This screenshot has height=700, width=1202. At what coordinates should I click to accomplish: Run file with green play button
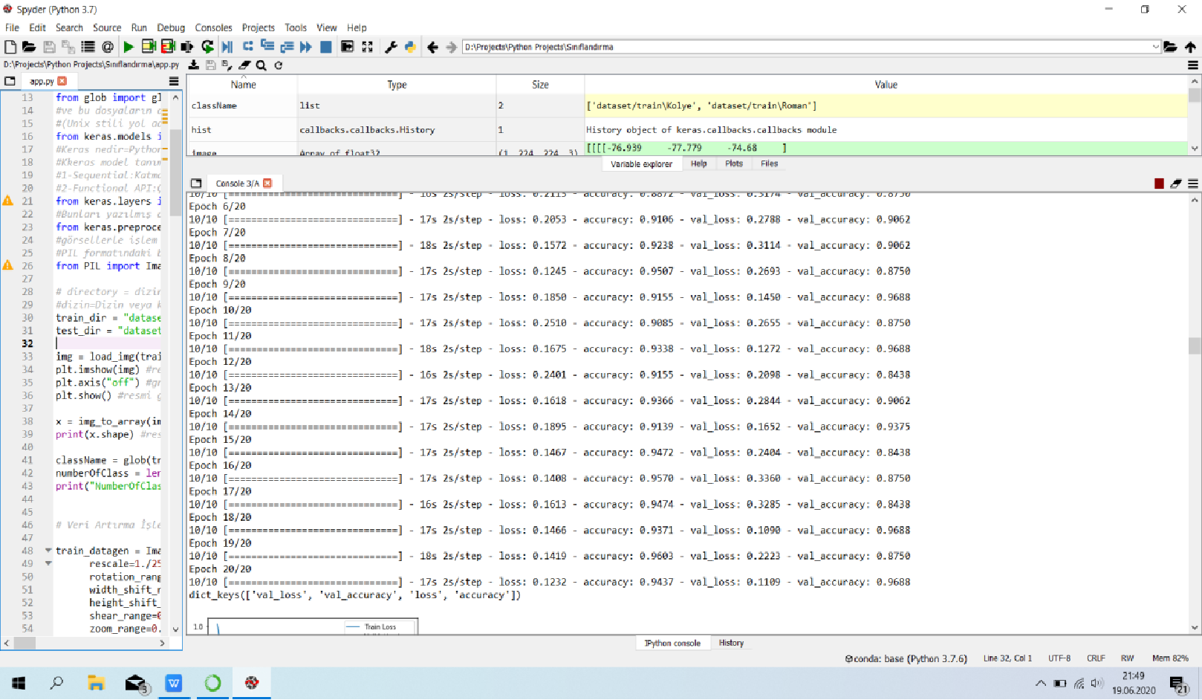coord(129,47)
